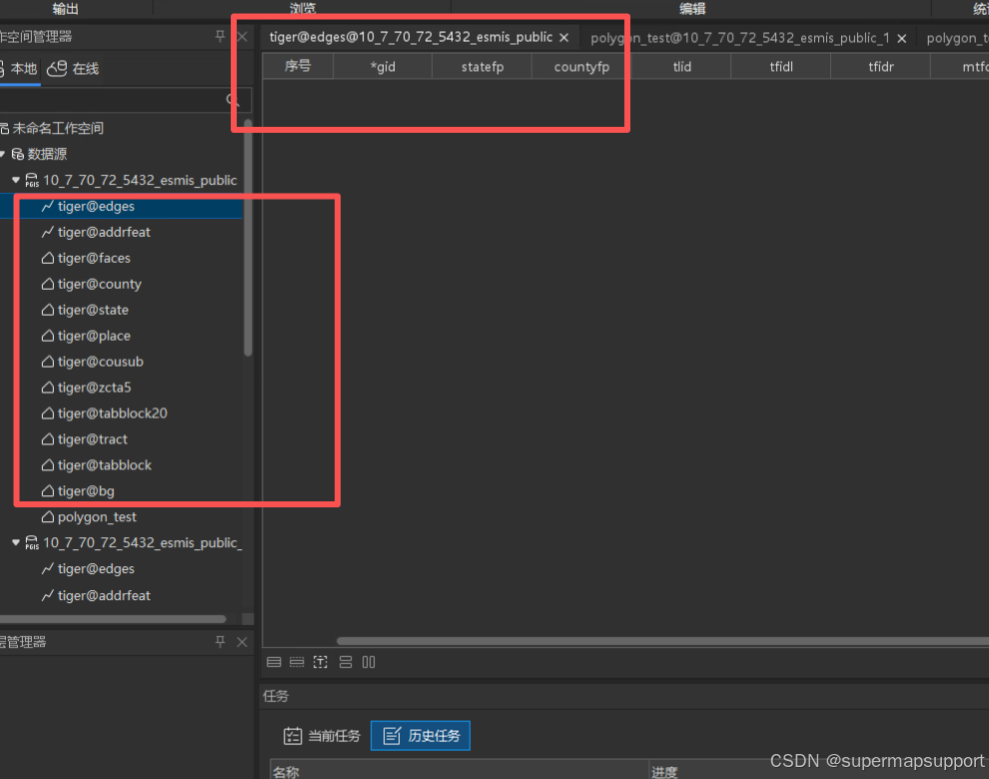This screenshot has width=989, height=779.
Task: Click the polygon icon beside tiger@zcta5
Action: pyautogui.click(x=47, y=388)
